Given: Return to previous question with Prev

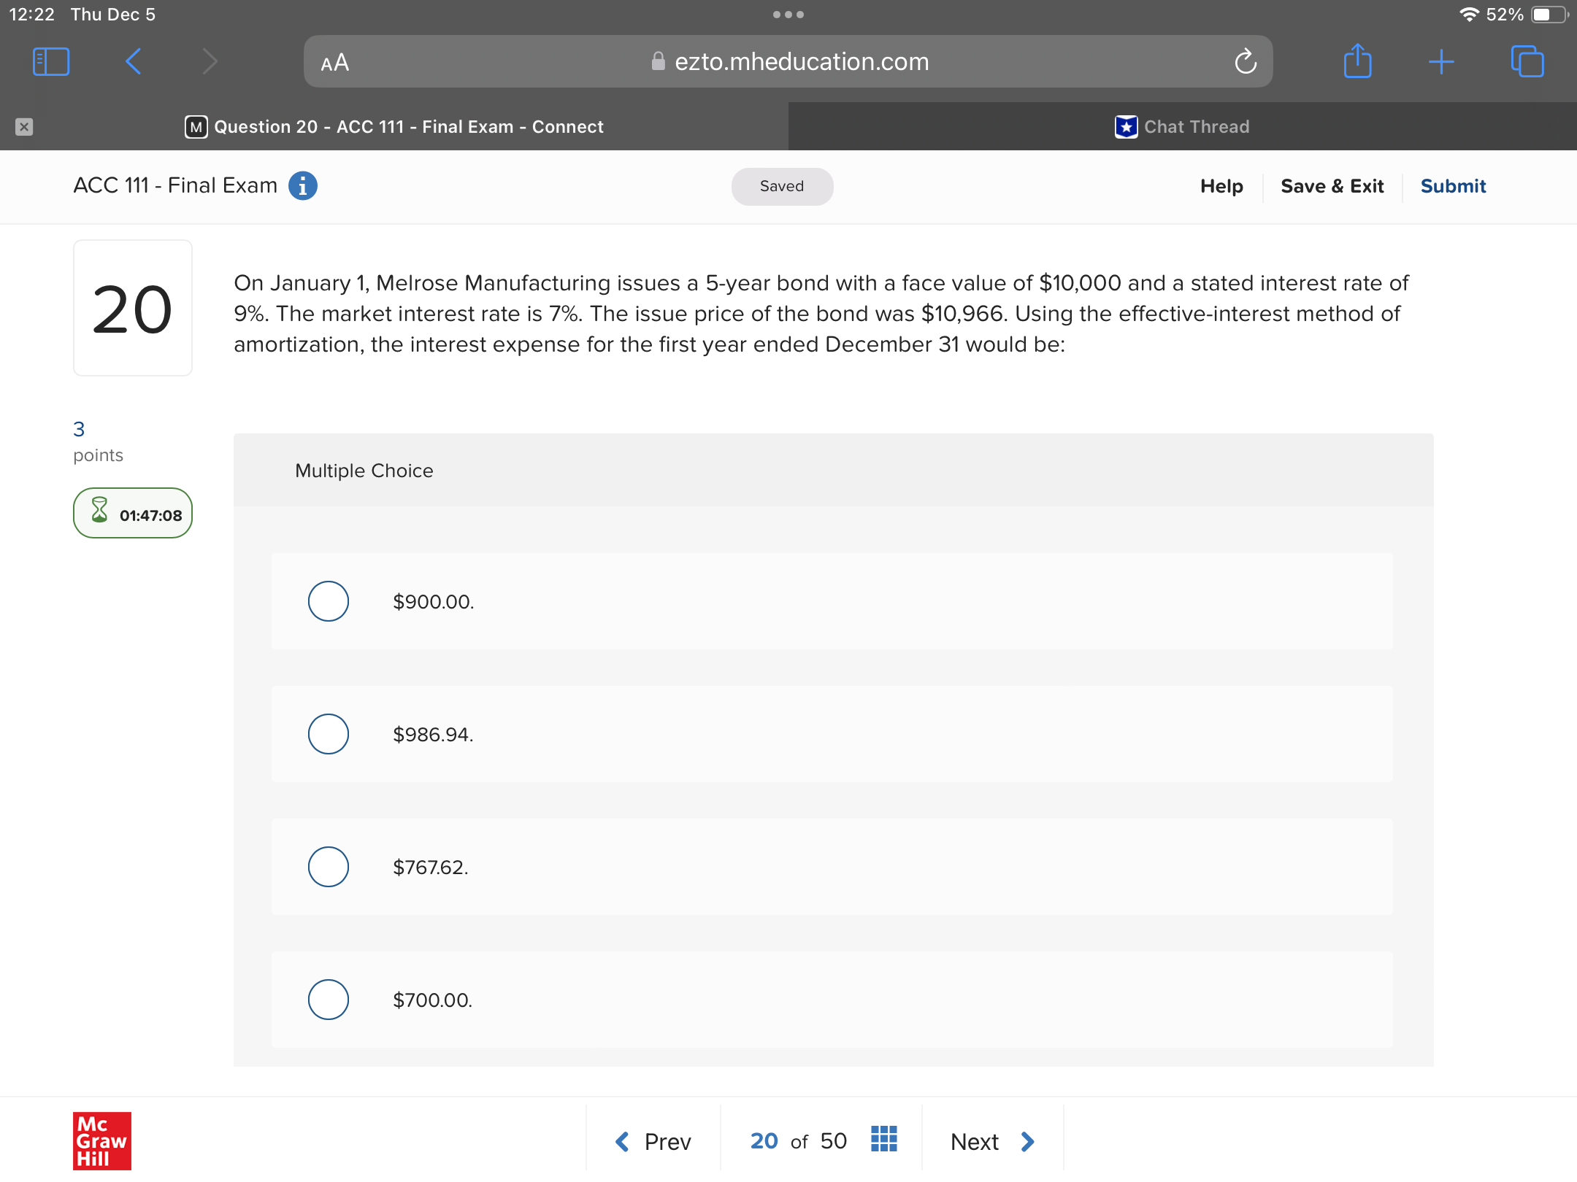Looking at the screenshot, I should click(653, 1141).
